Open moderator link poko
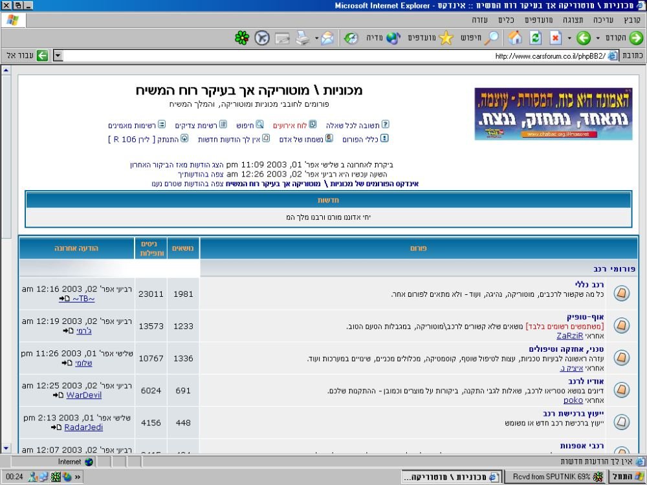The width and height of the screenshot is (647, 485). click(x=573, y=400)
